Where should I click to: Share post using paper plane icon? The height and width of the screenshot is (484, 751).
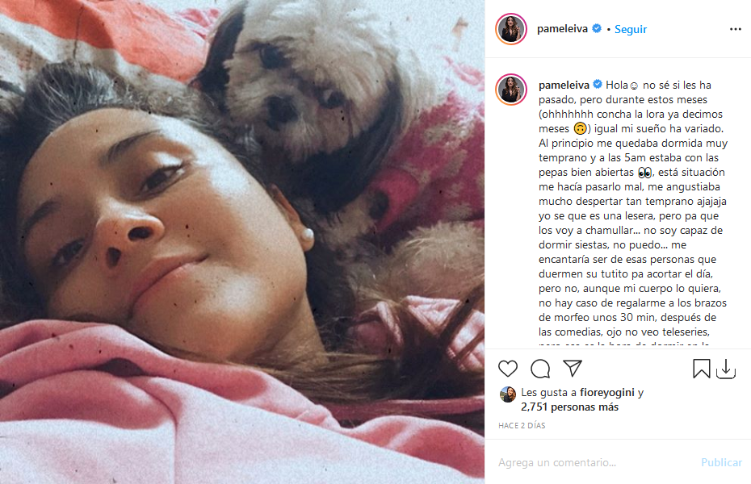coord(573,368)
